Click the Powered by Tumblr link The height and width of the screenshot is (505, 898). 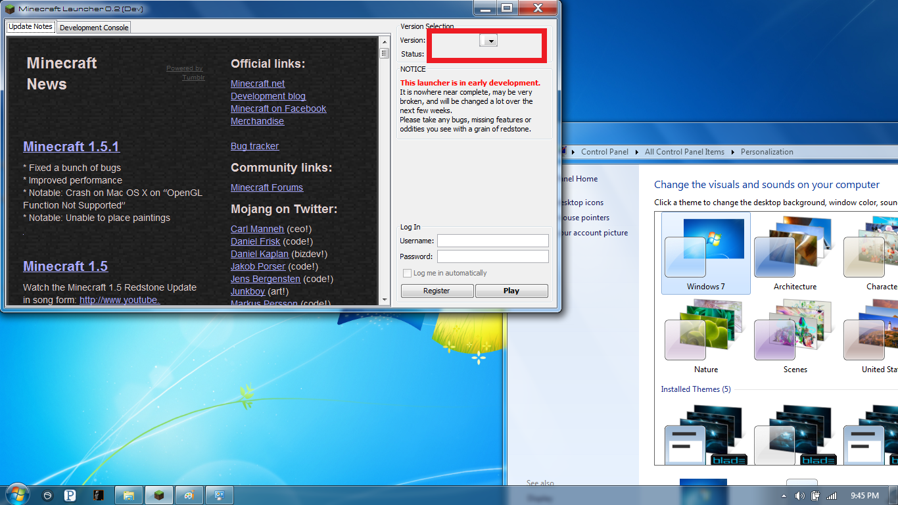pyautogui.click(x=185, y=72)
